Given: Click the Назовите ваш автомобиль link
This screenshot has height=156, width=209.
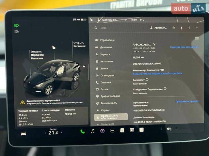Looking at the screenshot, I should coord(184,47).
